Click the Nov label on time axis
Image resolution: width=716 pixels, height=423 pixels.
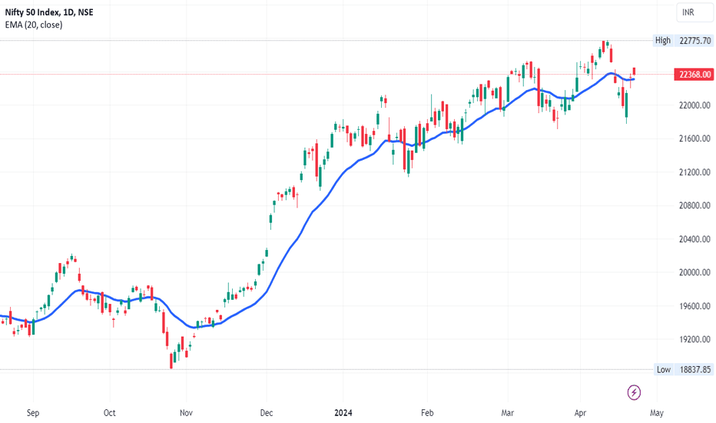tap(186, 413)
